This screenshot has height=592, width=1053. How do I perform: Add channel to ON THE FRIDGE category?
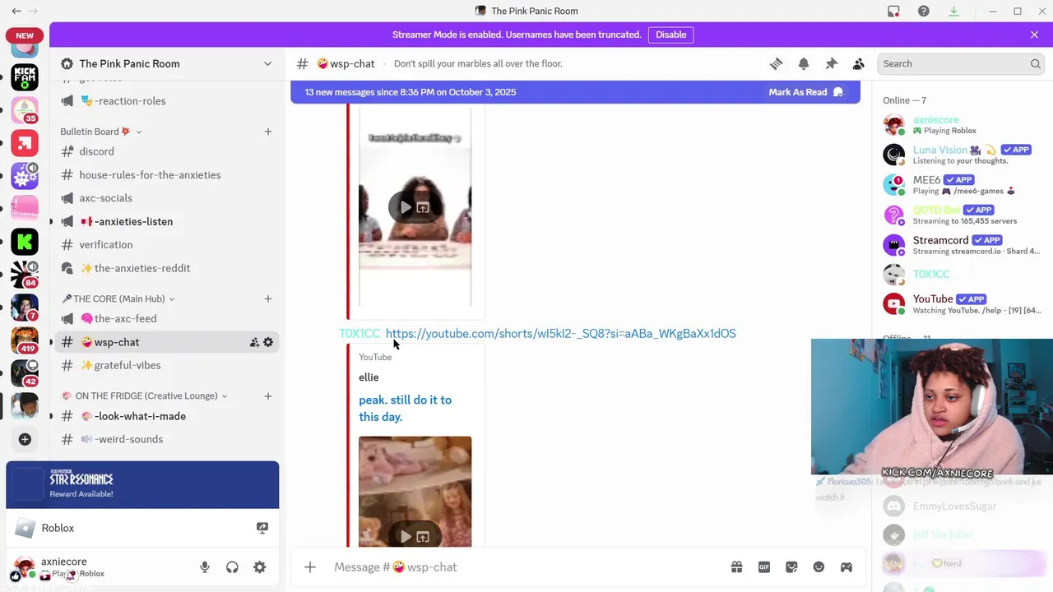(x=267, y=395)
